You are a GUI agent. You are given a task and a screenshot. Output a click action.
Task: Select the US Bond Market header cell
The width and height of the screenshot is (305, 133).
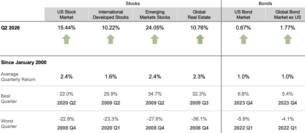[243, 15]
